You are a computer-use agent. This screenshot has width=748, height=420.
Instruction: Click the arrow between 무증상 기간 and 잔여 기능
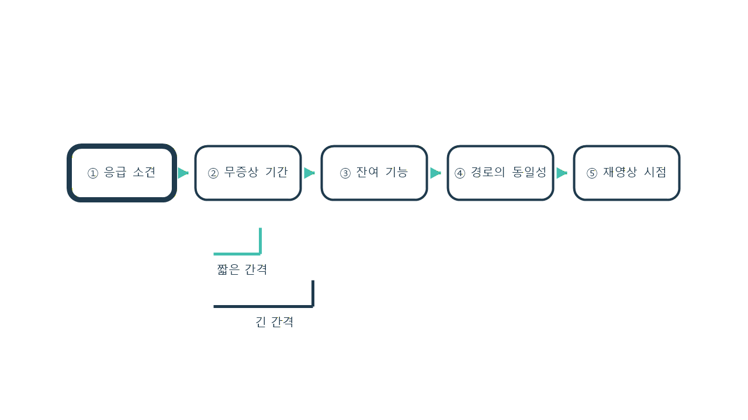(309, 173)
